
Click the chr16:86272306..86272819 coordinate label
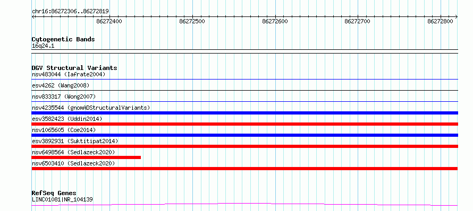click(x=70, y=12)
